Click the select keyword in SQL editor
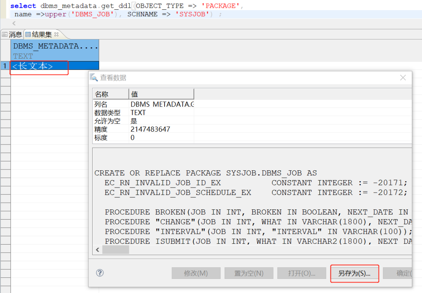 [x=23, y=5]
